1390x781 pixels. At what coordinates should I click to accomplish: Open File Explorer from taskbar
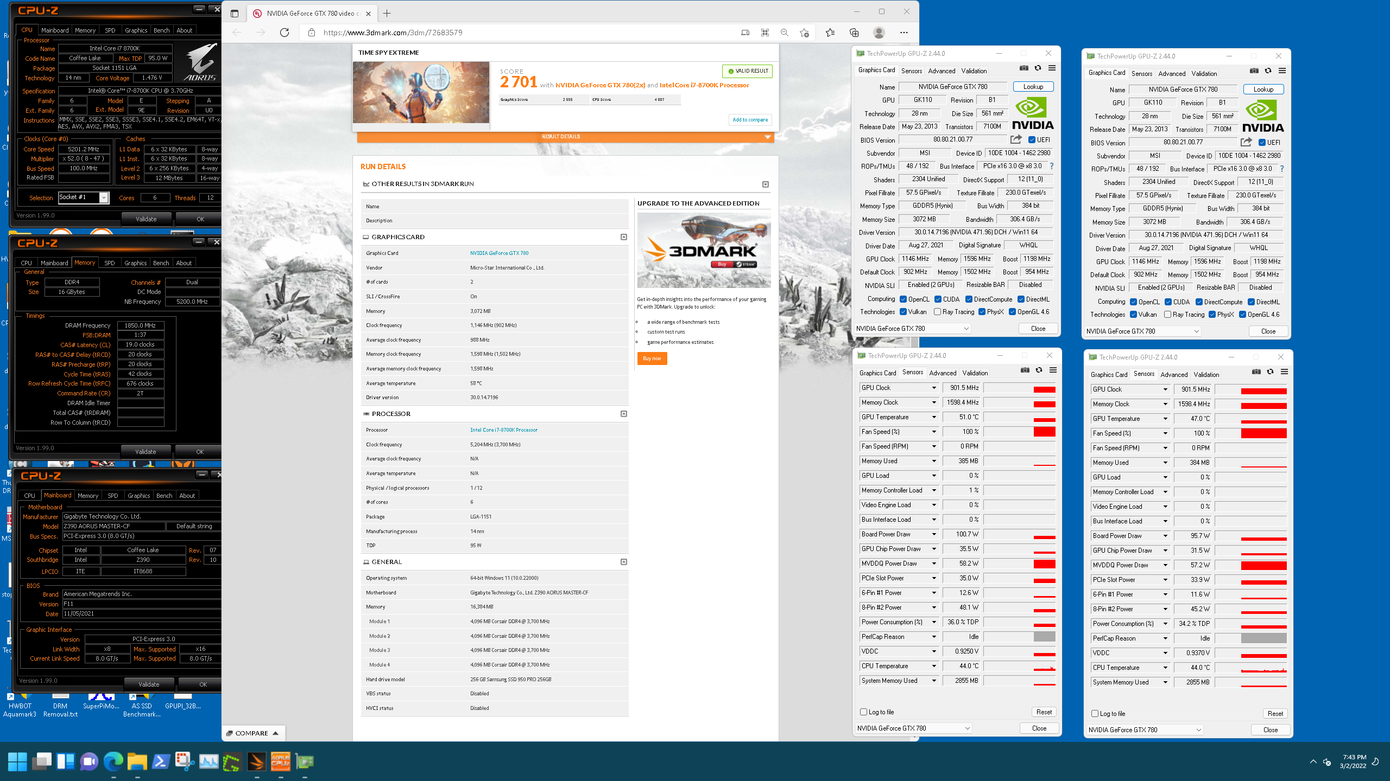pos(137,761)
